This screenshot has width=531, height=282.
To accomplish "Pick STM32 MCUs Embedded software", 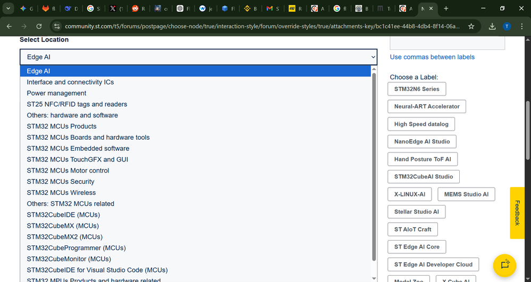I will 196,149.
